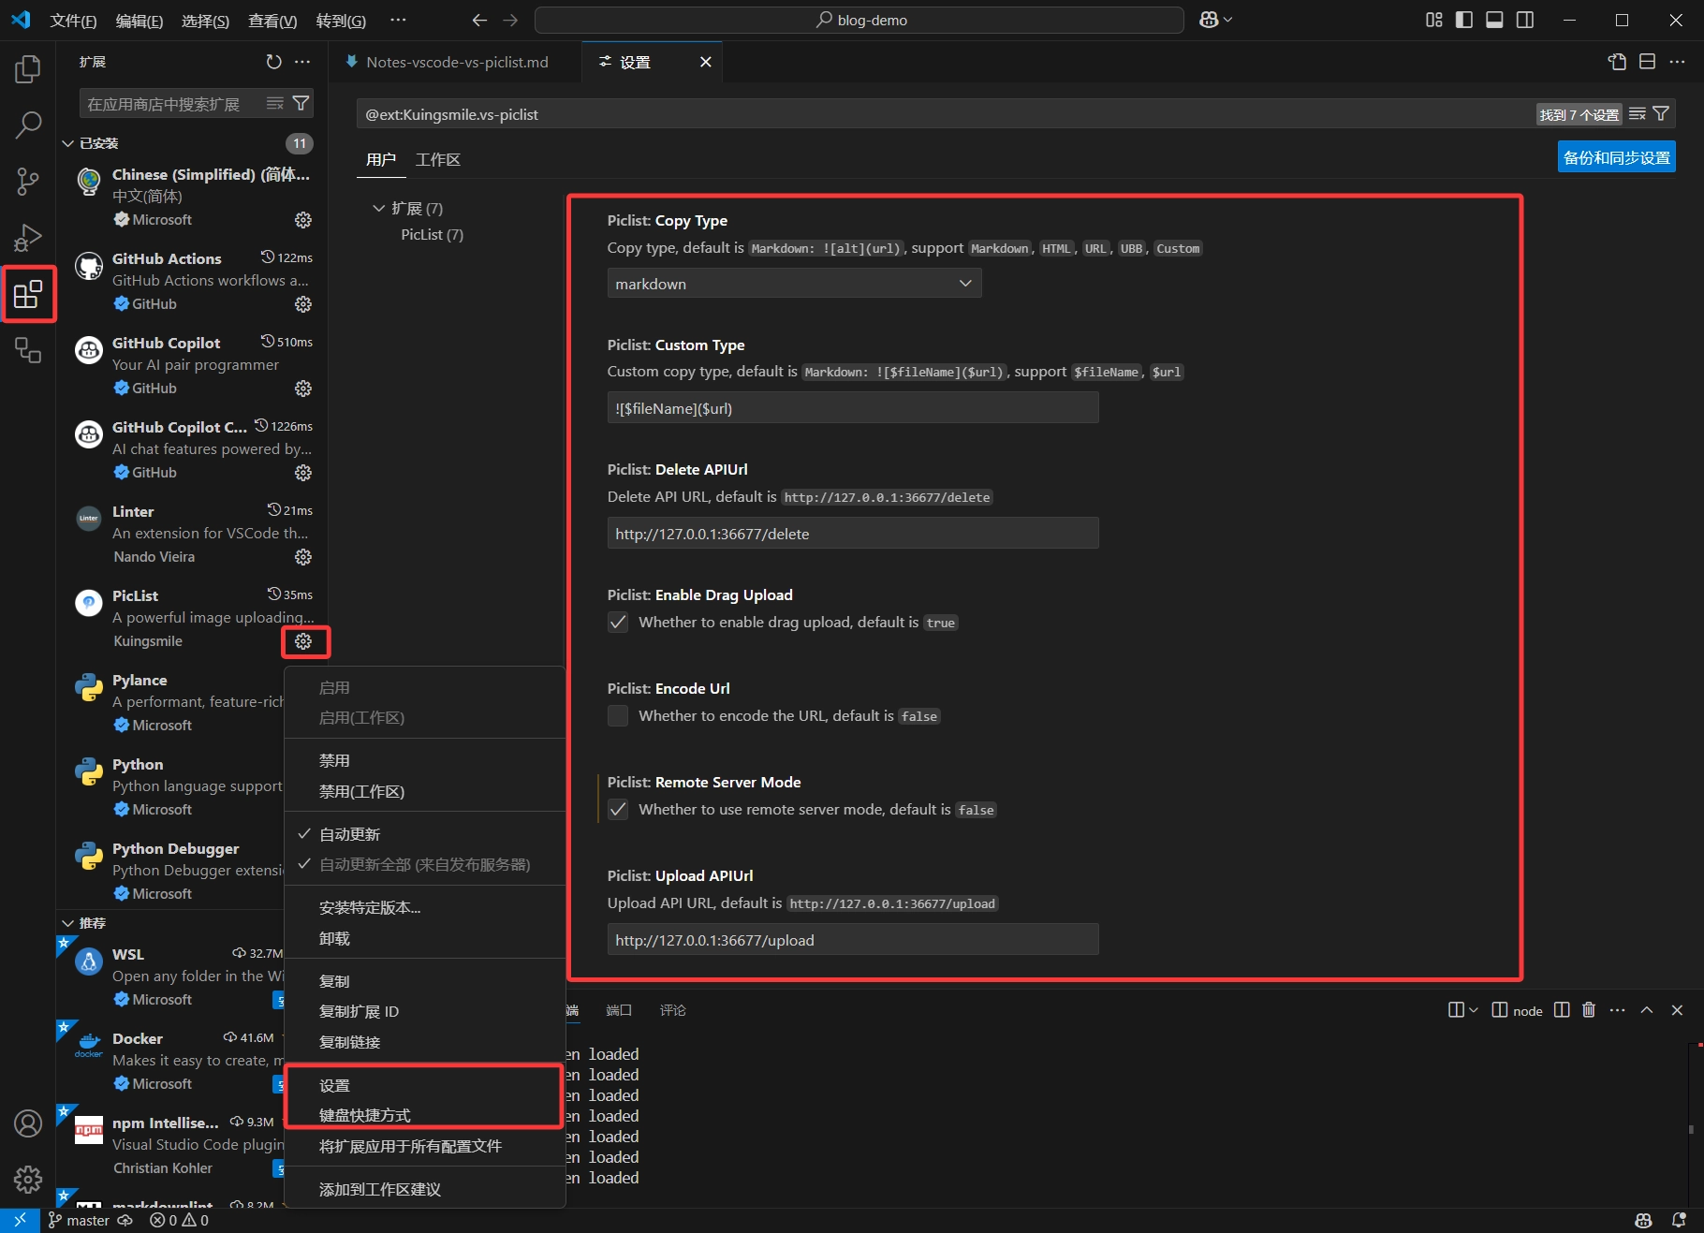This screenshot has width=1704, height=1233.
Task: Collapse the 推荐 recommended section
Action: coord(92,923)
